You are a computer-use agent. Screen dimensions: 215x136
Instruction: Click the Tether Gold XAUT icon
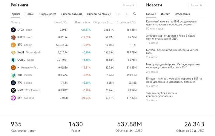pos(13,52)
